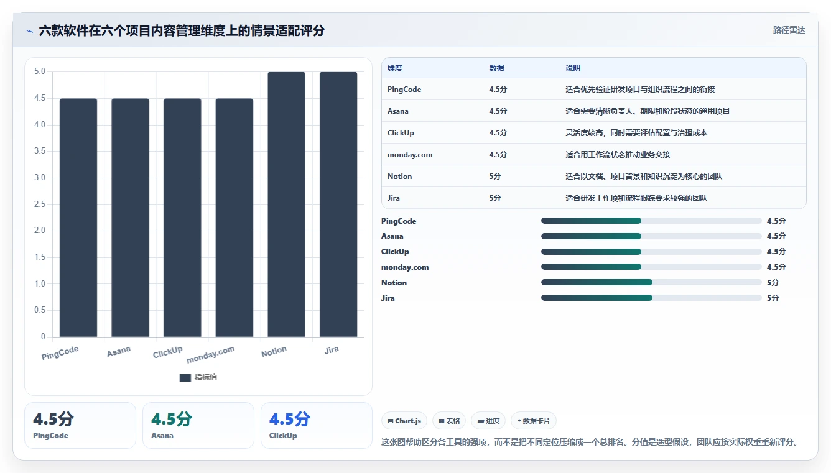Screen dimensions: 831x473
Task: Click the 5分 score in Jira's table row
Action: coord(495,198)
